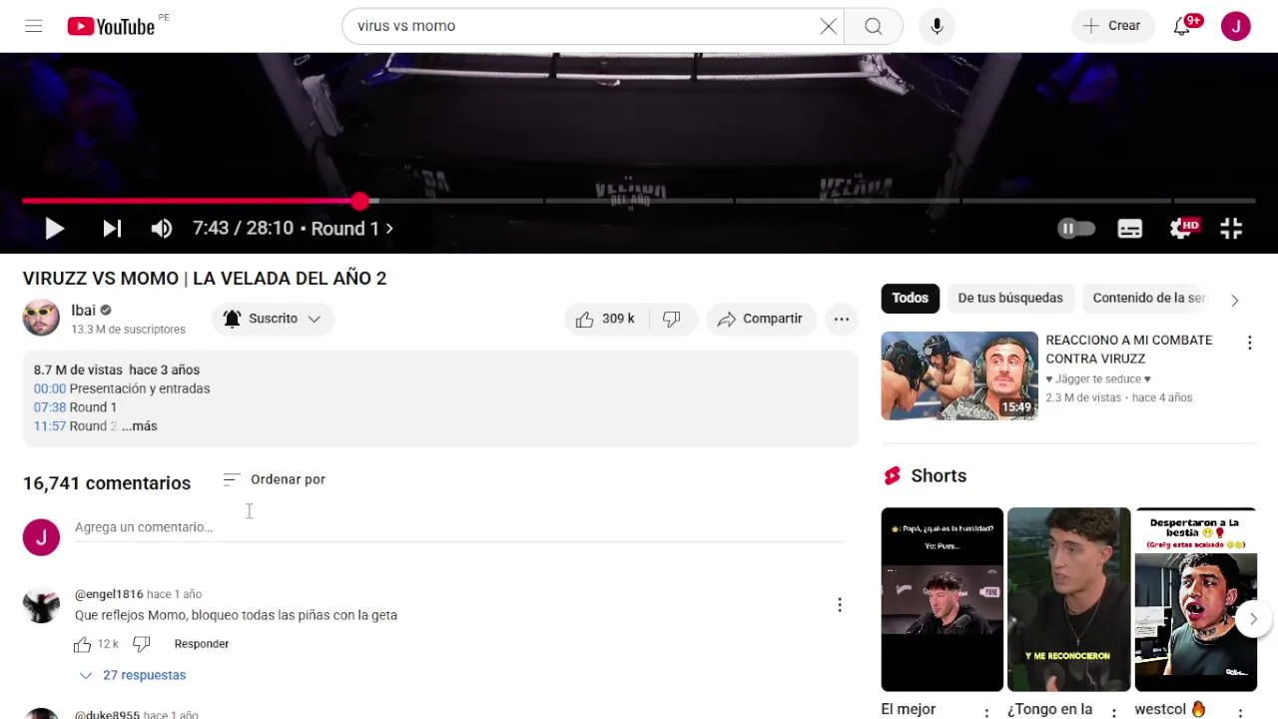Click the search query field
The width and height of the screenshot is (1278, 719).
pos(584,26)
